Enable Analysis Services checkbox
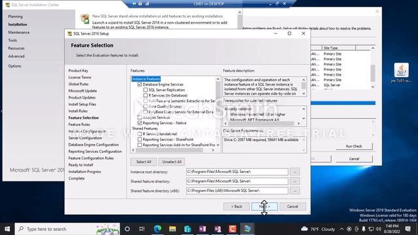 [139, 117]
